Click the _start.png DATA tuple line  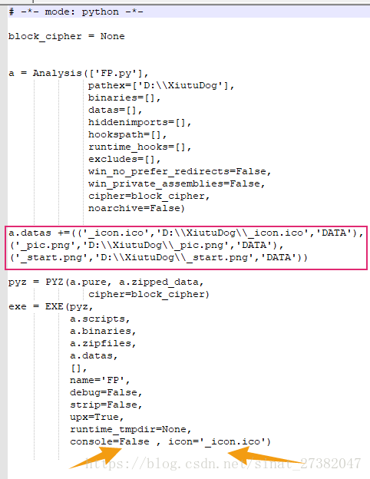click(x=159, y=257)
